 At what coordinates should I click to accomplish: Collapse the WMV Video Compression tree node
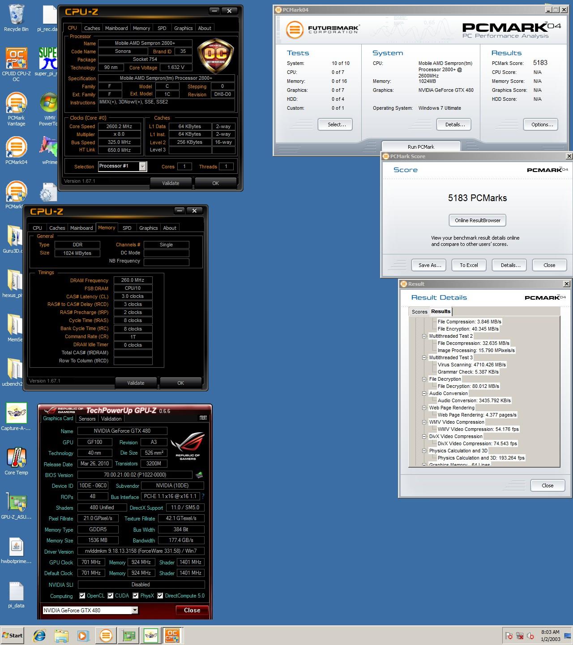(x=424, y=422)
